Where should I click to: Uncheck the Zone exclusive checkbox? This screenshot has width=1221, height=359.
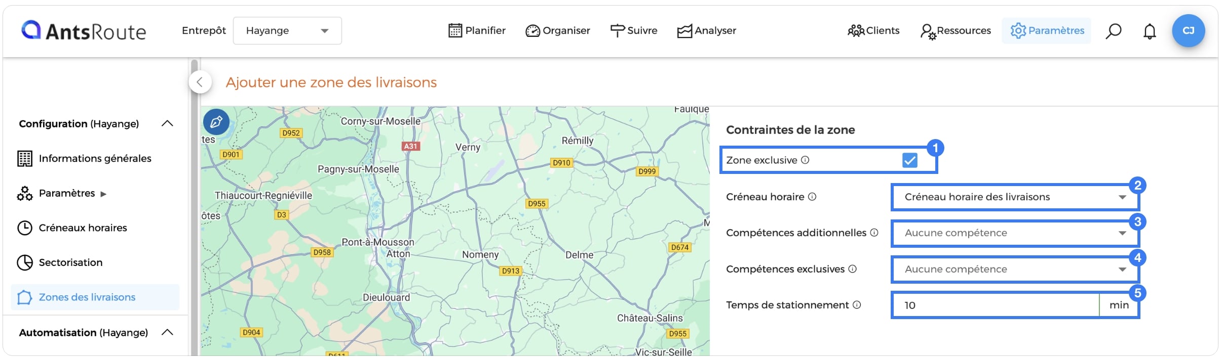[909, 160]
